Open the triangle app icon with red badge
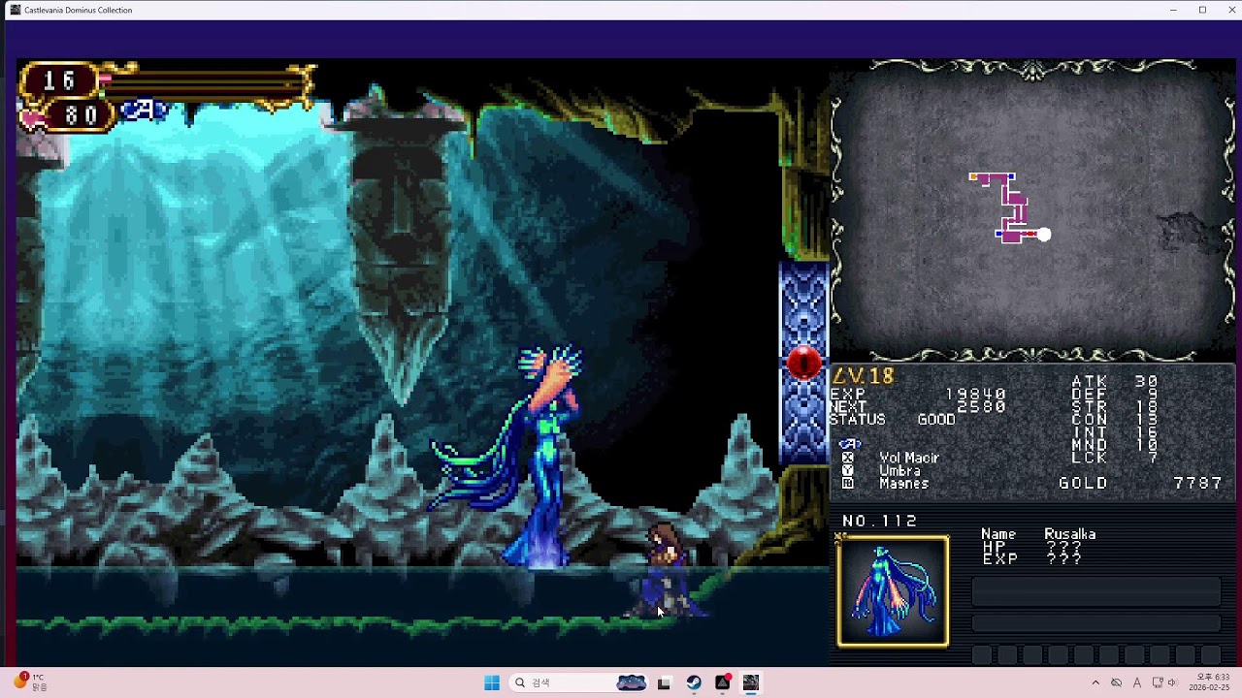Image resolution: width=1242 pixels, height=698 pixels. click(723, 682)
